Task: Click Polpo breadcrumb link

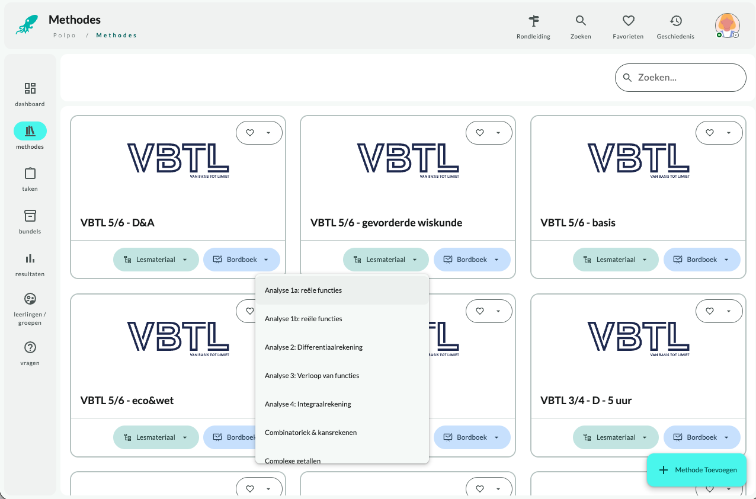Action: coord(63,36)
